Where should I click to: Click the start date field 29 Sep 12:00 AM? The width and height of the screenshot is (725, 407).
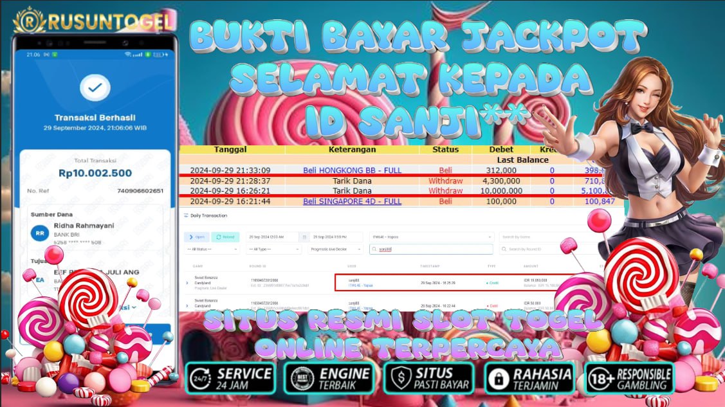(273, 237)
